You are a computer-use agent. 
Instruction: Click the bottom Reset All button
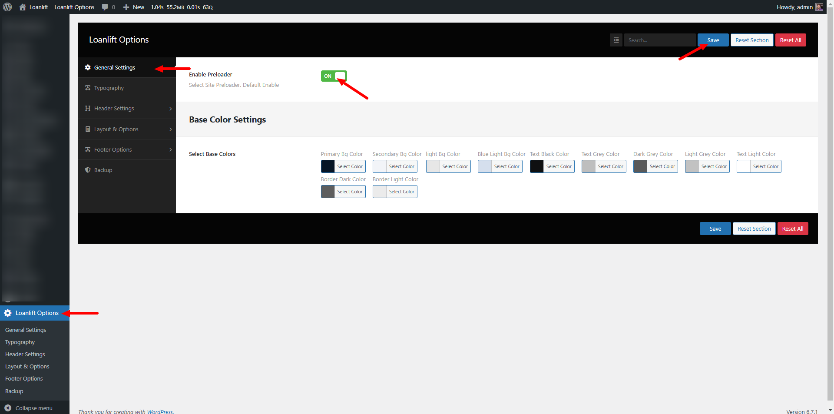click(x=792, y=229)
